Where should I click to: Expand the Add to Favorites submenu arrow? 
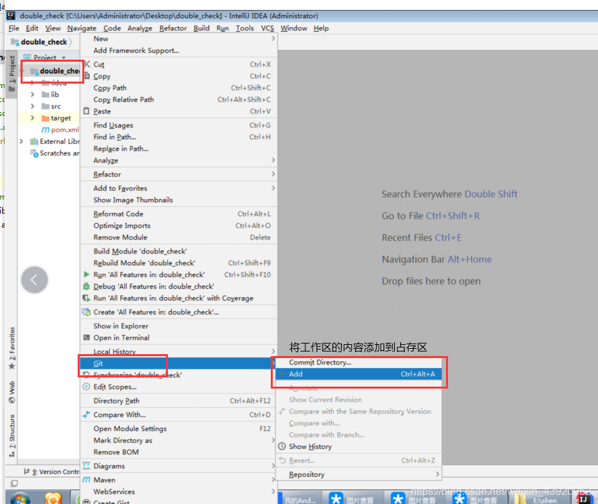273,188
